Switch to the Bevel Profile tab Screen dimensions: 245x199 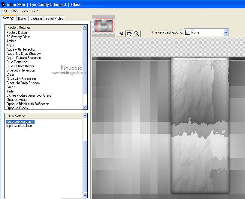[54, 19]
